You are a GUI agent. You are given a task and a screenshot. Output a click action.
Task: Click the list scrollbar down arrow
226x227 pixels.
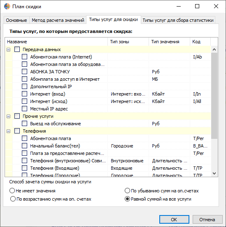(x=214, y=173)
